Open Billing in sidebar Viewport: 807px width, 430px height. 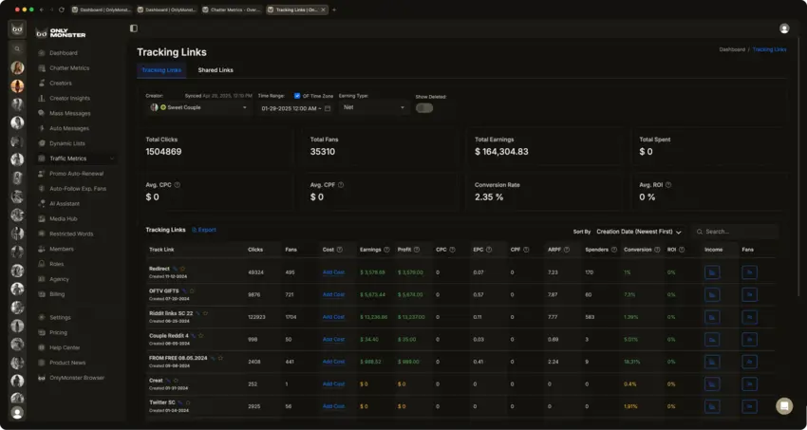click(x=57, y=294)
